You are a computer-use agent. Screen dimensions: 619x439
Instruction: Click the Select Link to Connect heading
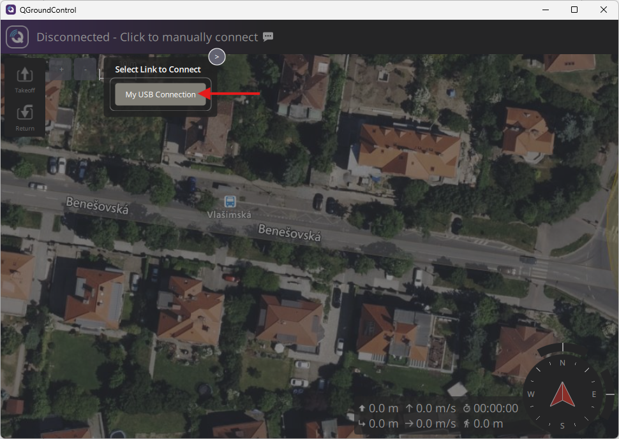158,69
